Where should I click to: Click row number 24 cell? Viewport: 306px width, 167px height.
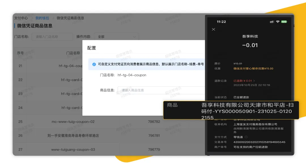click(x=20, y=108)
